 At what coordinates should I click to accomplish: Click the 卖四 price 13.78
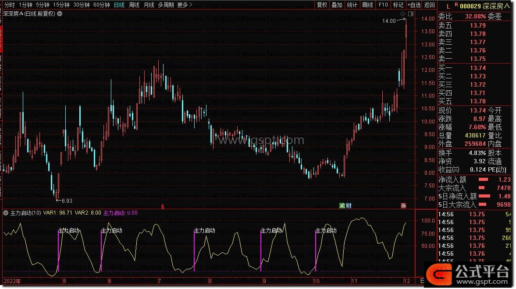click(x=478, y=34)
